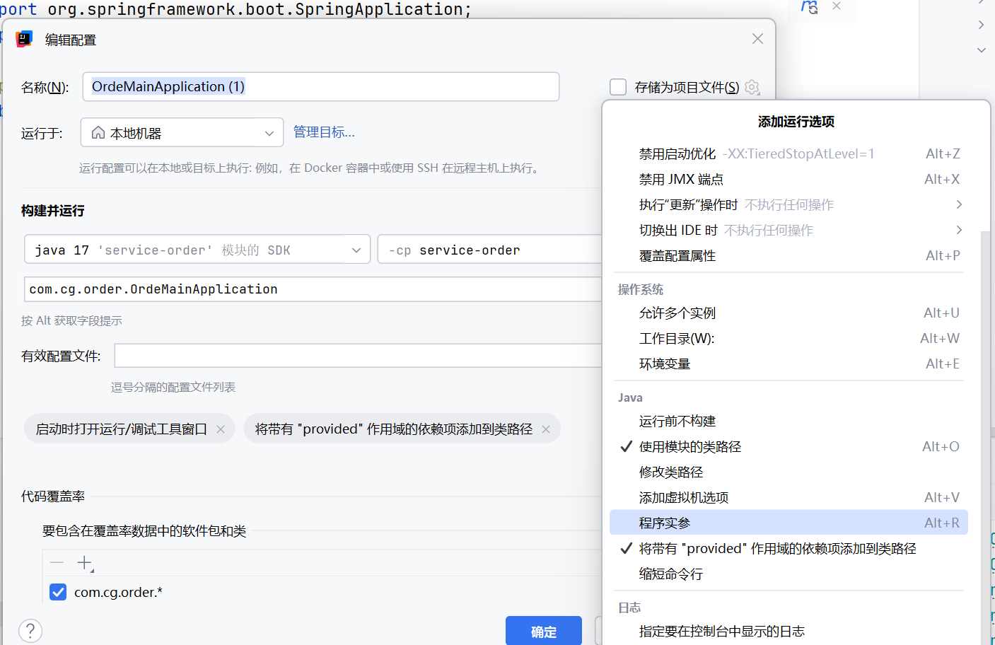Open settings via gear icon beside 存储为项目文件
This screenshot has height=645, width=995.
752,87
